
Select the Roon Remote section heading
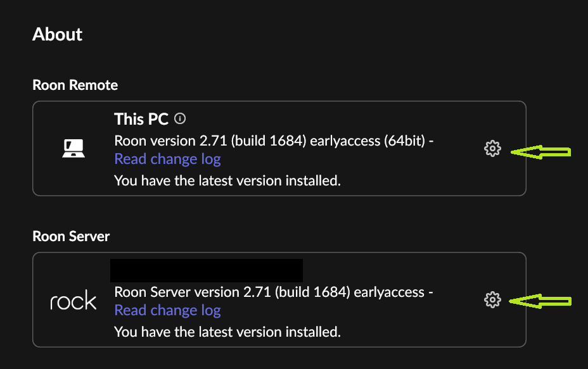tap(75, 85)
